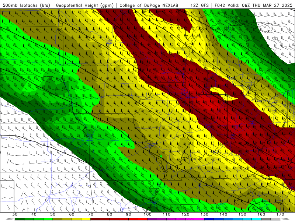Click the 90 knot color bar label

pyautogui.click(x=129, y=214)
